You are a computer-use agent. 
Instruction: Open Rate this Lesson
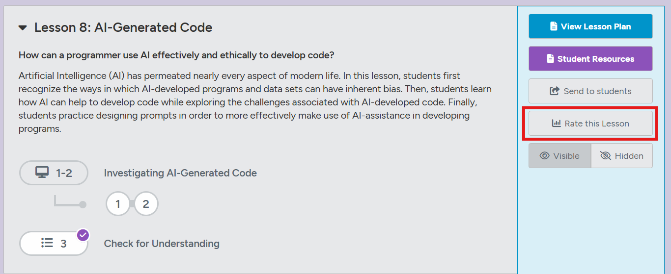pyautogui.click(x=590, y=124)
